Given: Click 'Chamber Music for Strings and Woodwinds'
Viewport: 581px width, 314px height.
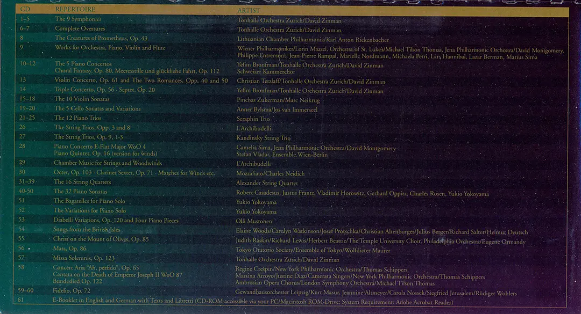Looking at the screenshot, I should [108, 163].
